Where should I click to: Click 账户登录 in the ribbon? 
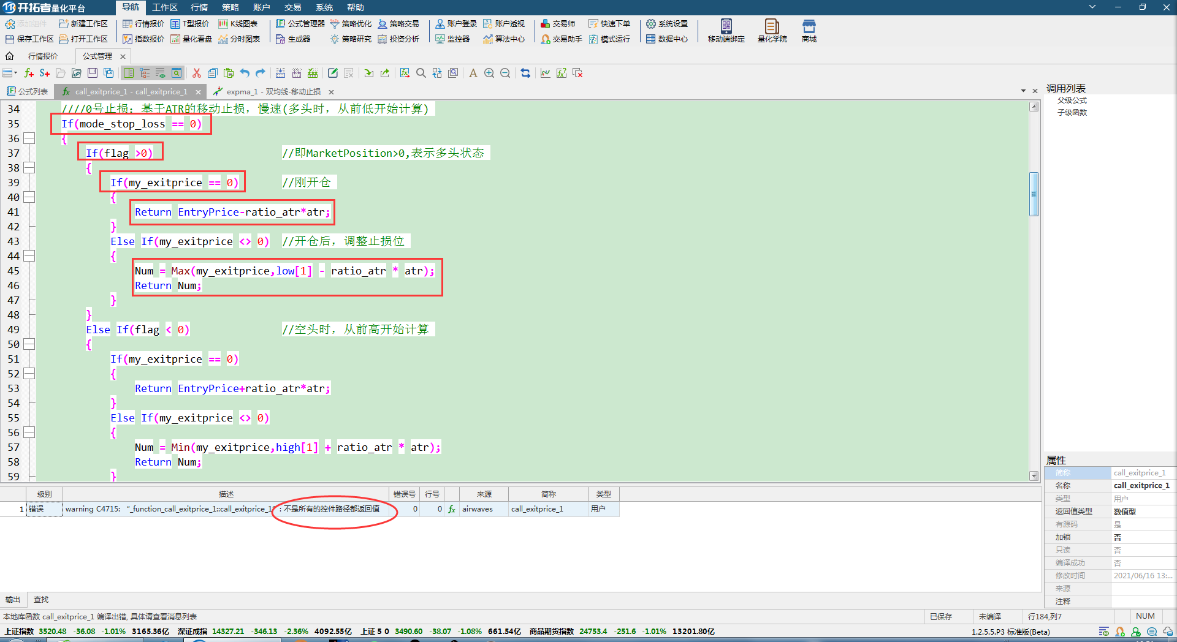pyautogui.click(x=456, y=24)
